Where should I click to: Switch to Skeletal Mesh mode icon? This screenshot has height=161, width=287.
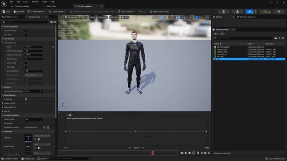point(237,12)
